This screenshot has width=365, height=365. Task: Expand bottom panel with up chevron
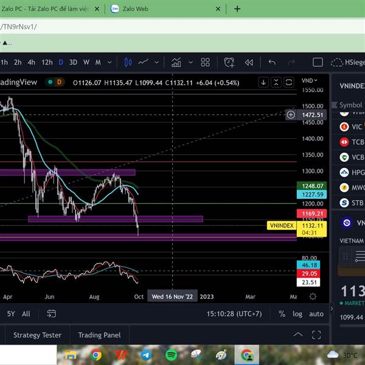click(298, 335)
